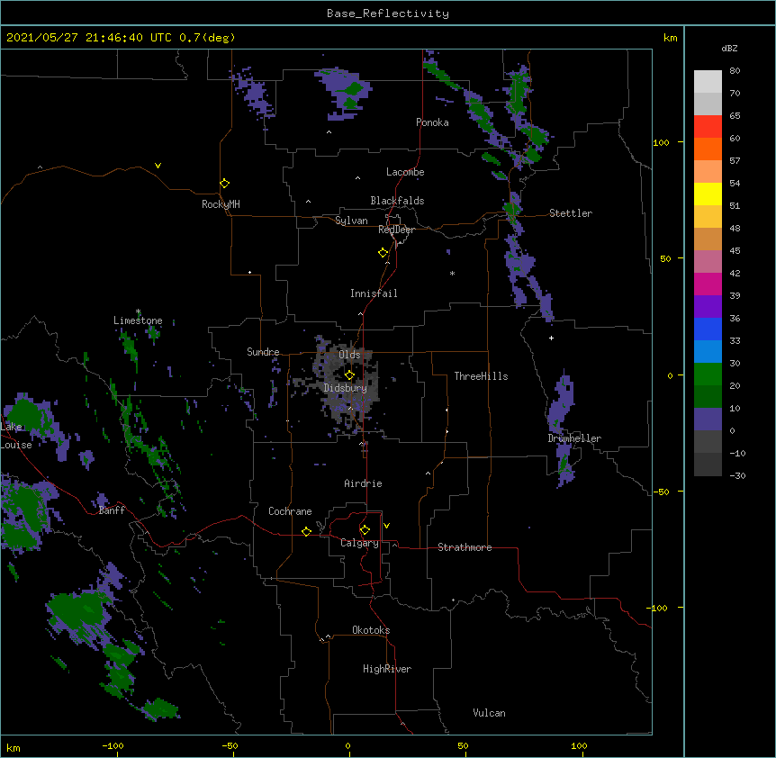The height and width of the screenshot is (758, 776).
Task: Select the Lacombe label on the map
Action: click(x=405, y=172)
